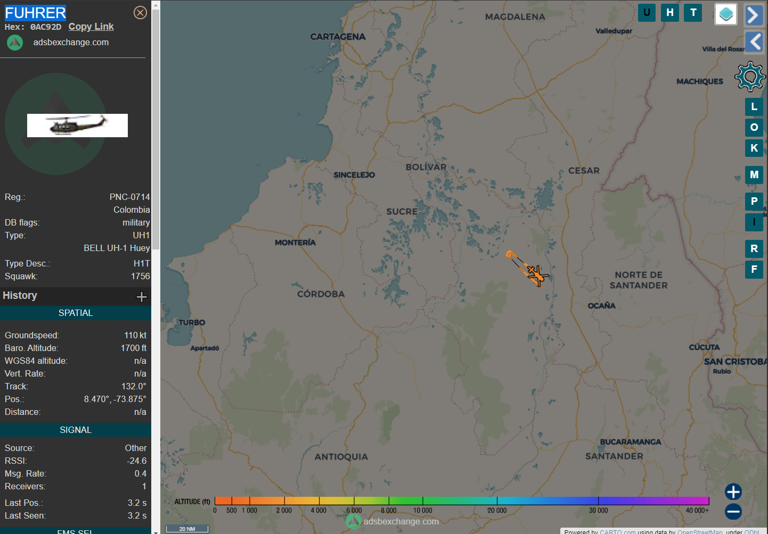Image resolution: width=768 pixels, height=534 pixels.
Task: Click the Msg. Rate value 0.4
Action: pyautogui.click(x=141, y=474)
